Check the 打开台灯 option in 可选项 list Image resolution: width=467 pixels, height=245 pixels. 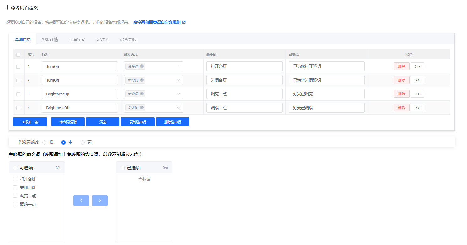click(15, 179)
